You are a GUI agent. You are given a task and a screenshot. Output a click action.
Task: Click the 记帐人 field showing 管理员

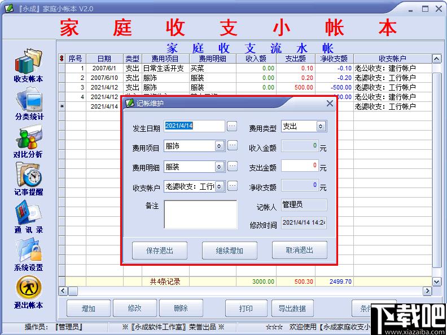point(304,205)
